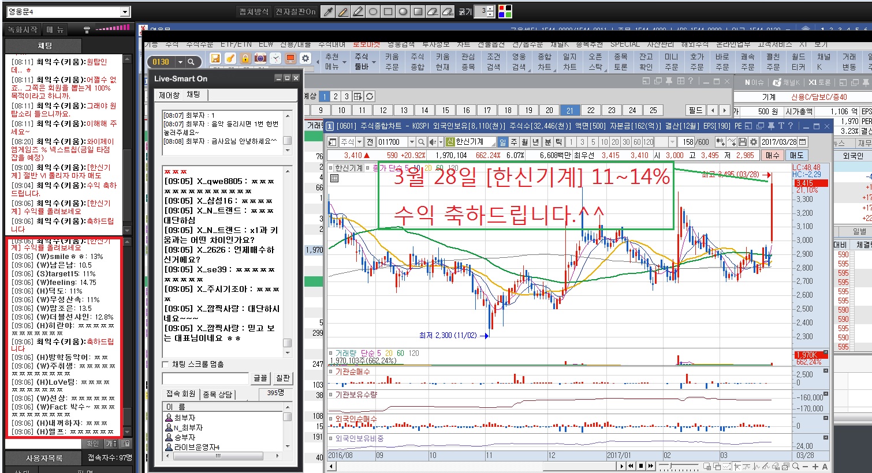Viewport: 872px width, 473px height.
Task: Open the 로보마켓 menu
Action: click(366, 44)
